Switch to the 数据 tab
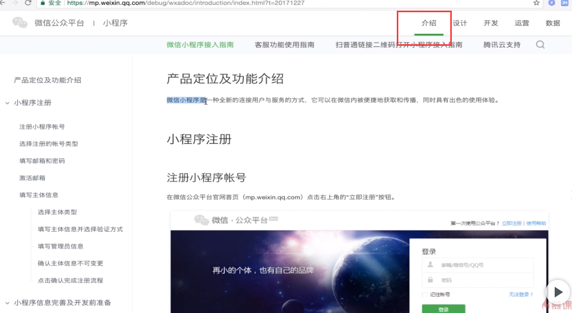This screenshot has height=313, width=572. click(553, 23)
